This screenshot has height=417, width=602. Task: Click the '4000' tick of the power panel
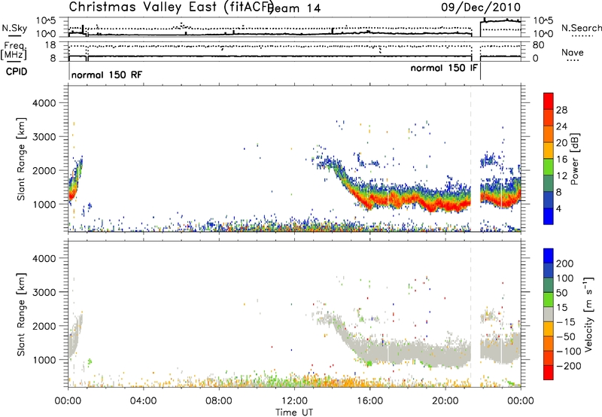(44, 103)
